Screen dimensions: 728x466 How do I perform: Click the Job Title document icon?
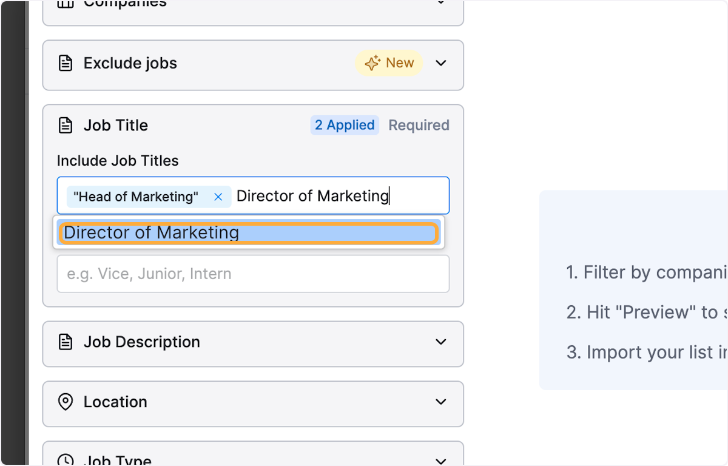[x=65, y=126]
